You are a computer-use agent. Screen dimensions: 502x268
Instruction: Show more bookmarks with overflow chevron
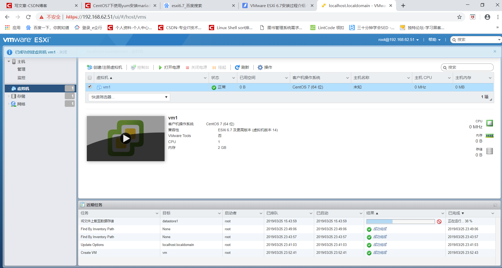pos(497,28)
